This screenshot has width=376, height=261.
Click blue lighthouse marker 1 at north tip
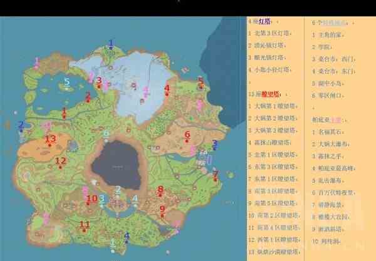[111, 44]
